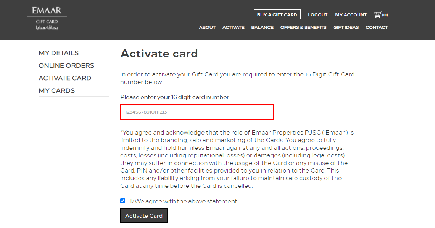Click LOGOUT to sign out
Image resolution: width=435 pixels, height=228 pixels.
coord(317,15)
